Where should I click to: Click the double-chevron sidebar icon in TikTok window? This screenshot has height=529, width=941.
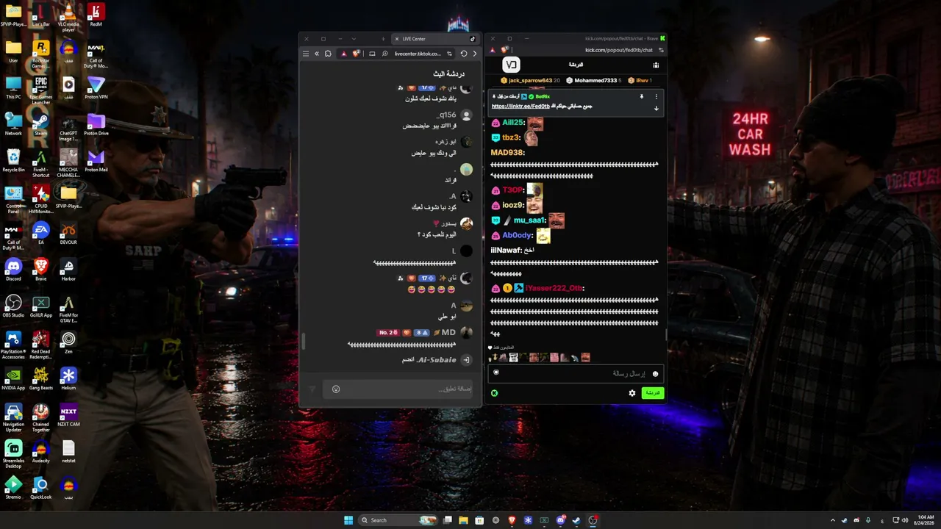click(x=317, y=54)
